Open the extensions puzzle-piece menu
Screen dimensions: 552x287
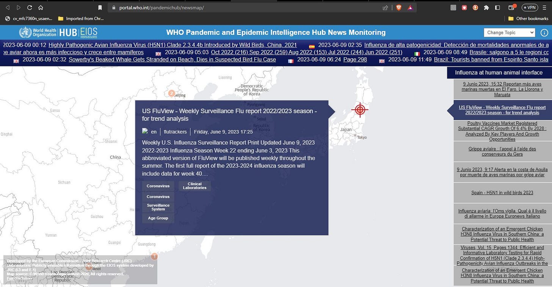coord(486,7)
